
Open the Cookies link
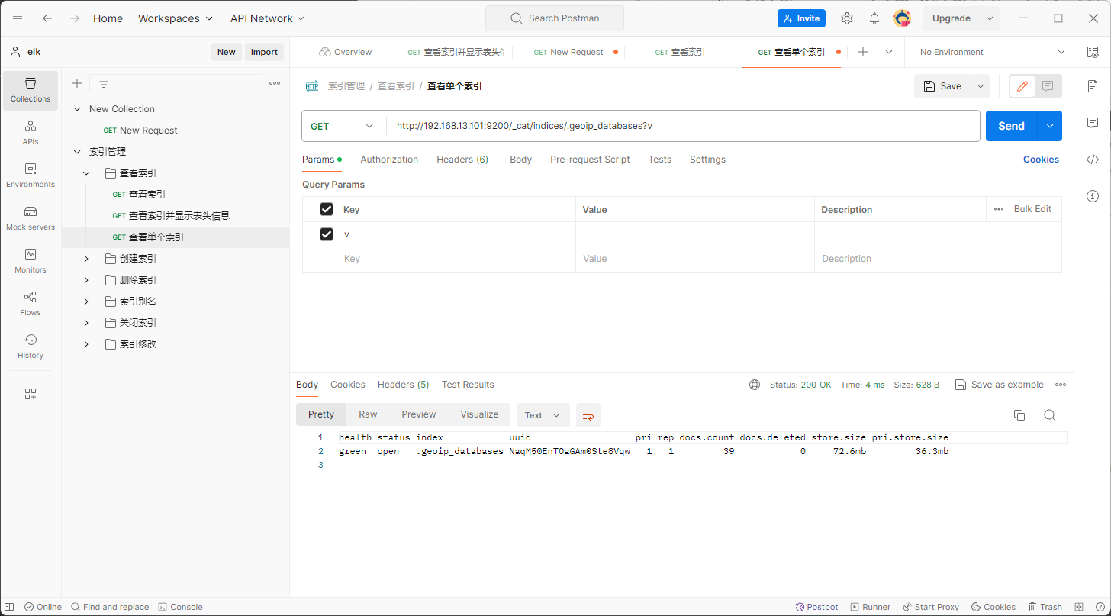click(1041, 160)
